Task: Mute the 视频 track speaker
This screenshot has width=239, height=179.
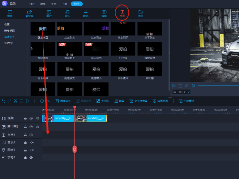Action: click(x=37, y=118)
